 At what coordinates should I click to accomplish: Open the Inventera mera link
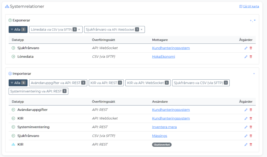164,127
